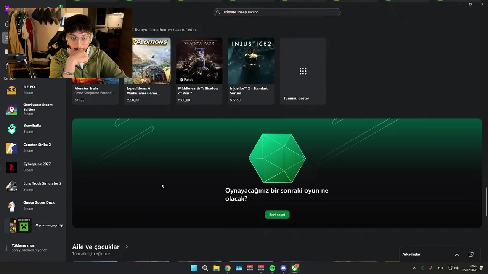Open the Photos app taskbar icon

(239, 268)
